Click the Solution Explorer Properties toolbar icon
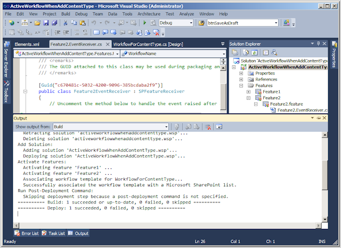The height and width of the screenshot is (248, 341). coord(235,53)
